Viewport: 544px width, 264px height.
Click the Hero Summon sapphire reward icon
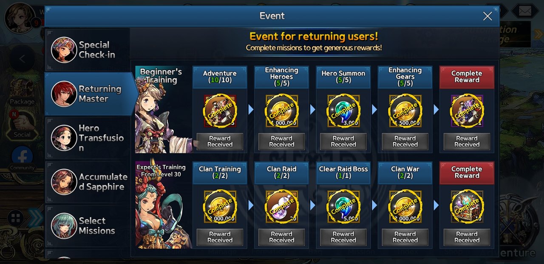[x=343, y=111]
